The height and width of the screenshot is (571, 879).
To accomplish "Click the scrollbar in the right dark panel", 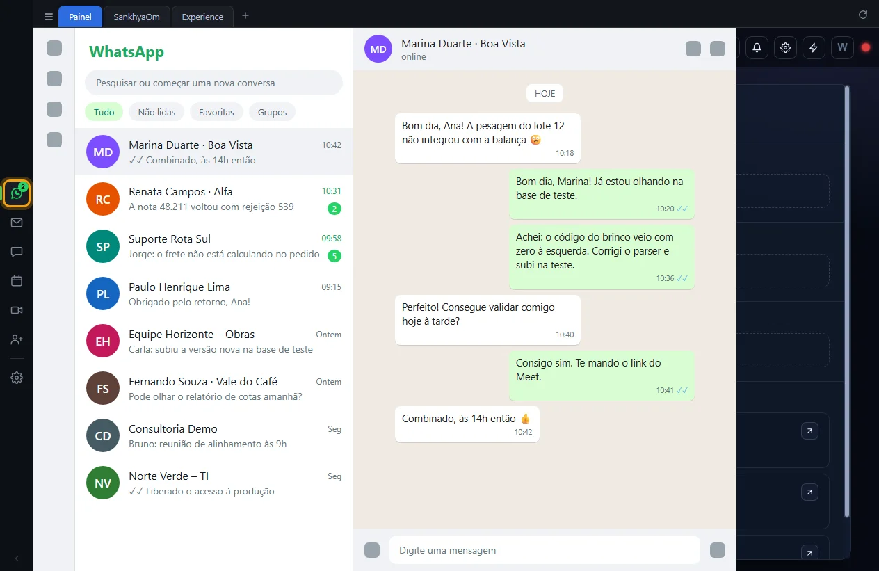I will [x=846, y=301].
